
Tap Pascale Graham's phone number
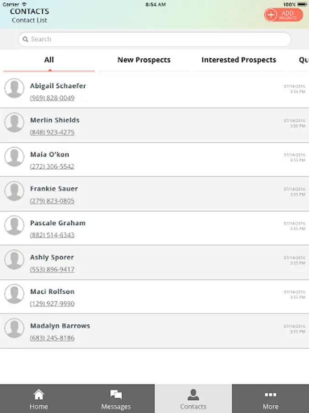coord(52,235)
